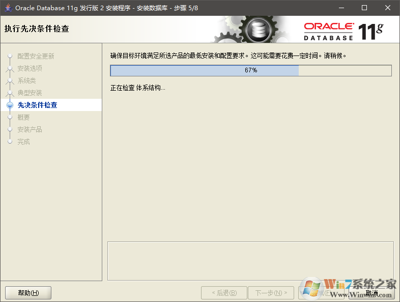Viewport: 400px width, 302px height.
Task: Close the Oracle installer window
Action: coord(387,8)
